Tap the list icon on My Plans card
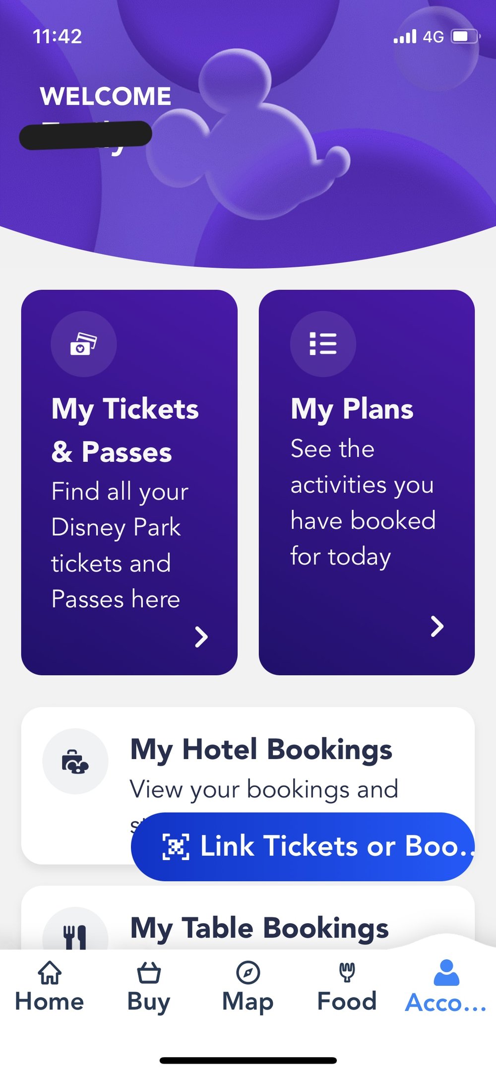 pyautogui.click(x=323, y=344)
